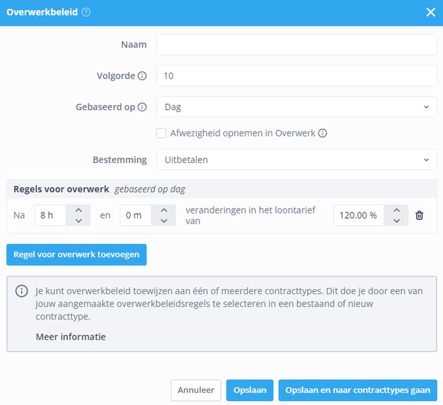Click into the Naam text field
Image resolution: width=443 pixels, height=405 pixels.
[296, 44]
